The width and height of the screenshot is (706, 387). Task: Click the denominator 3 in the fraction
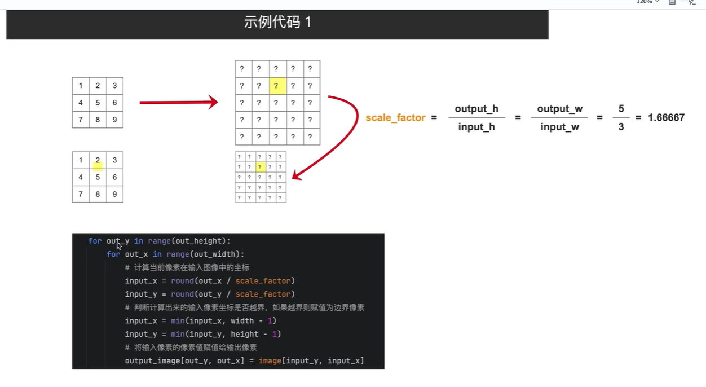621,127
